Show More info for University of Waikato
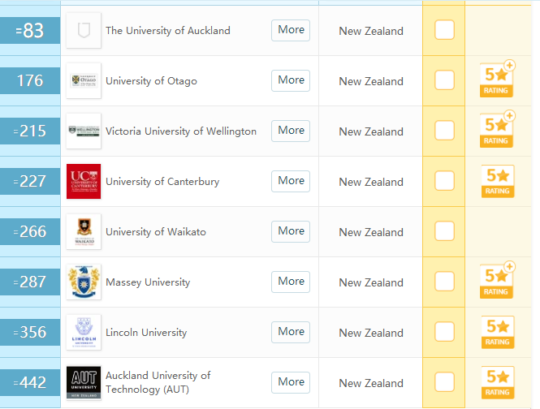Screen dimensions: 540x409 pyautogui.click(x=291, y=231)
